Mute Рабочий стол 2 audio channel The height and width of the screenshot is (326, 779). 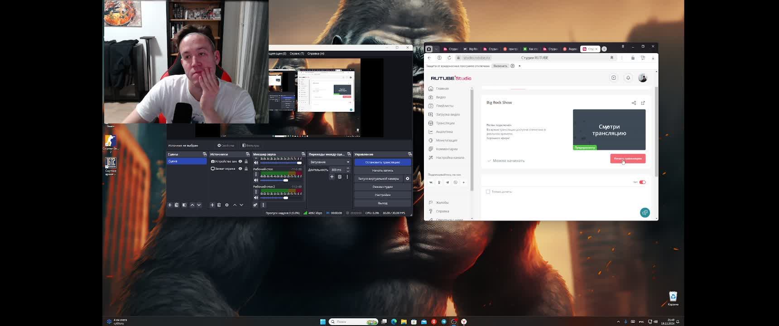tap(256, 197)
